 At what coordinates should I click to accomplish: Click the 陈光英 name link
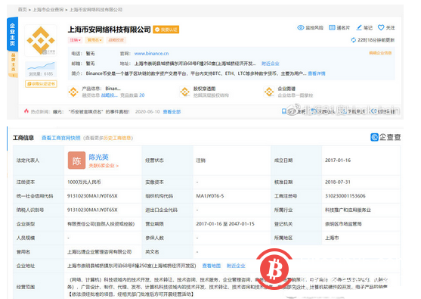tap(98, 157)
